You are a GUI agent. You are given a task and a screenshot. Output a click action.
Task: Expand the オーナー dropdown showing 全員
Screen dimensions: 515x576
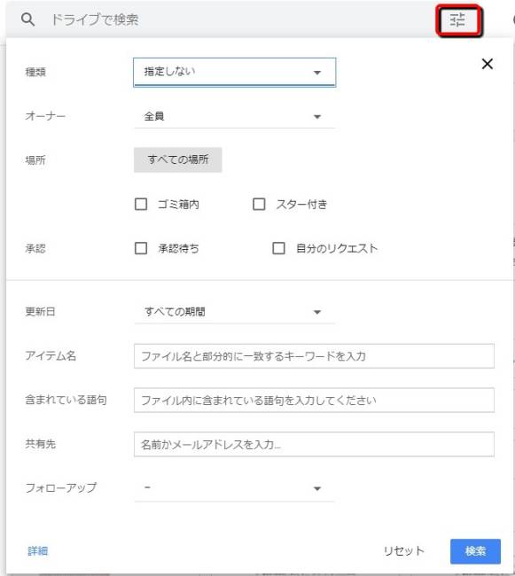234,117
